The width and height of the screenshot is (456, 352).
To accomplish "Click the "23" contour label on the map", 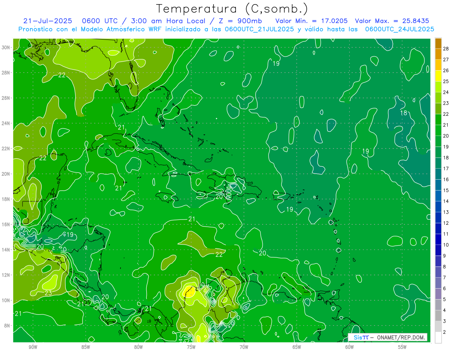I will click(x=48, y=293).
